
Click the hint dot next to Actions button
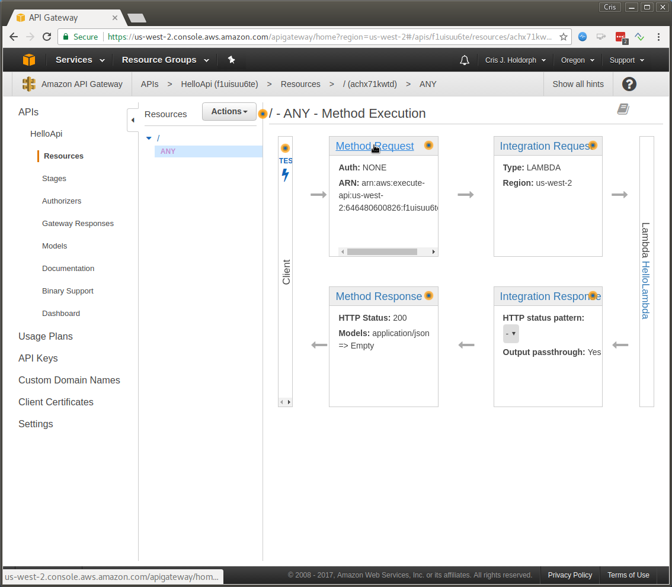(263, 114)
